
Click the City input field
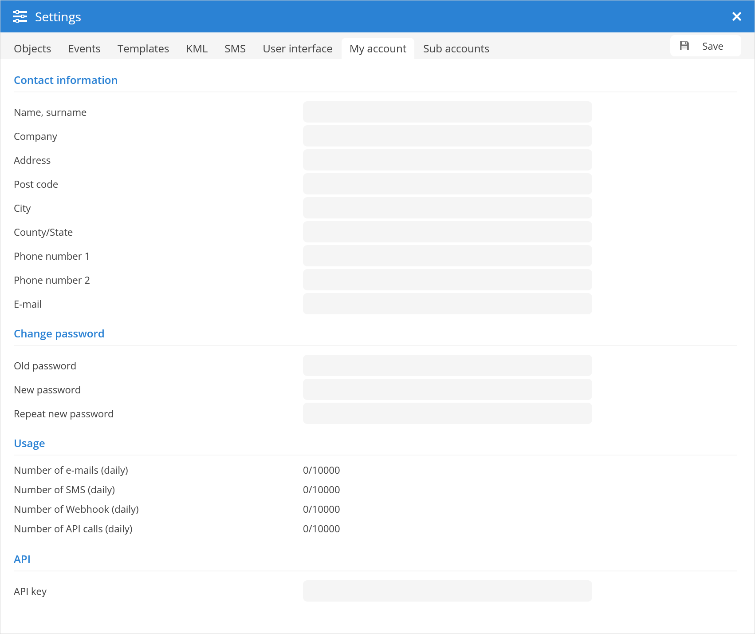[x=447, y=208]
